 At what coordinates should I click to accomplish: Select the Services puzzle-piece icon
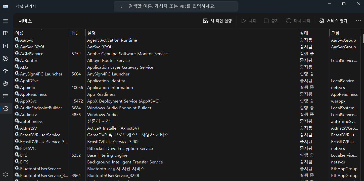6,109
